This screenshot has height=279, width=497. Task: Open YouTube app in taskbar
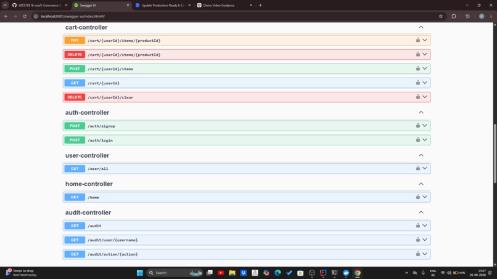pos(221,273)
